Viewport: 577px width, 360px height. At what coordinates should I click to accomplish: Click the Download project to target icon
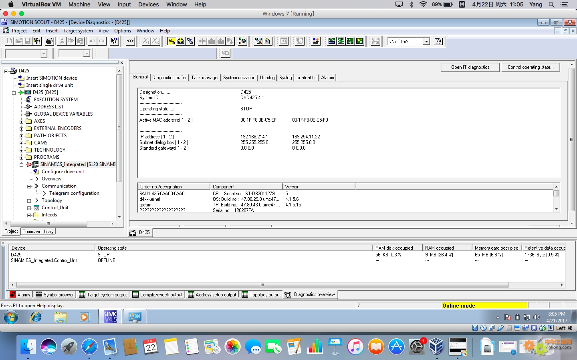[x=181, y=41]
